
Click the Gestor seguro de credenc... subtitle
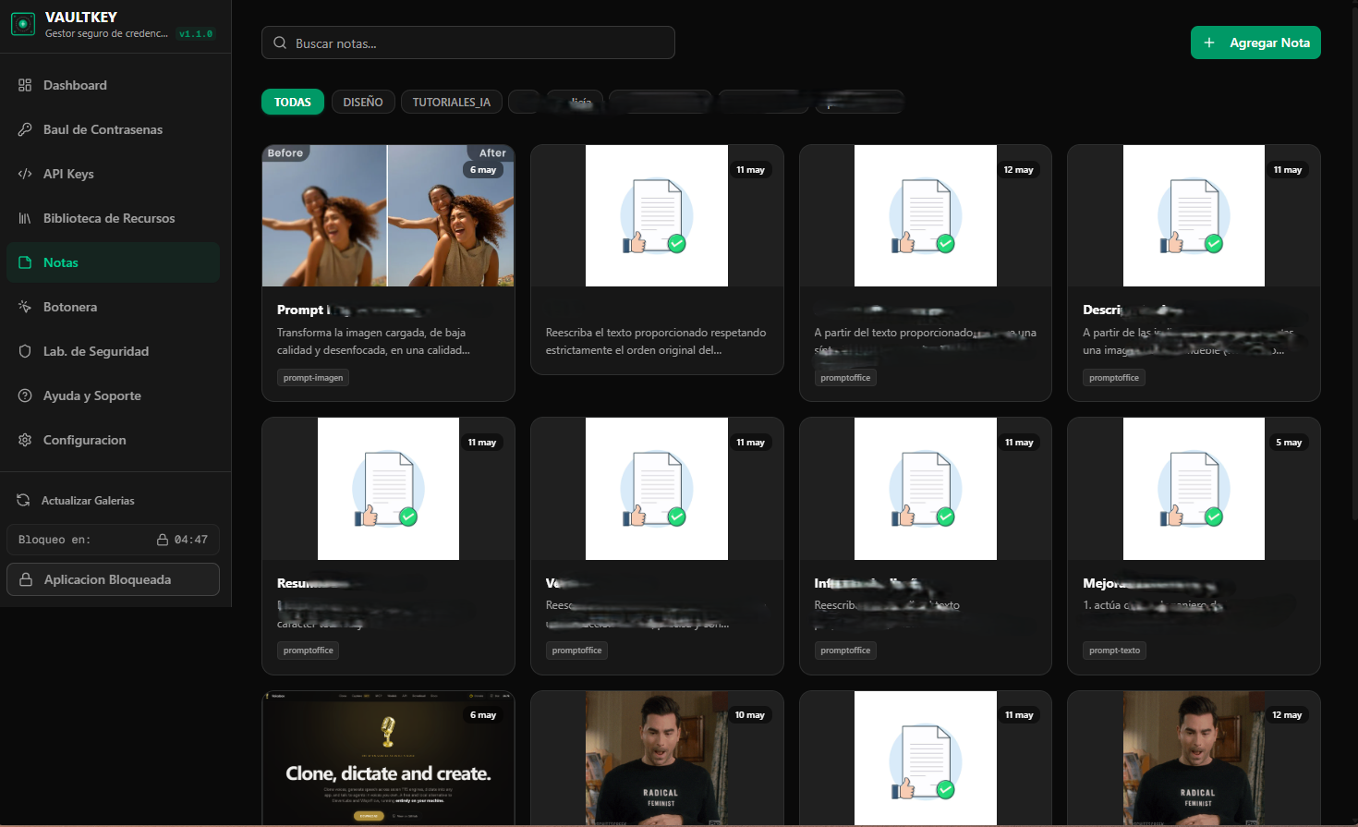pyautogui.click(x=106, y=33)
